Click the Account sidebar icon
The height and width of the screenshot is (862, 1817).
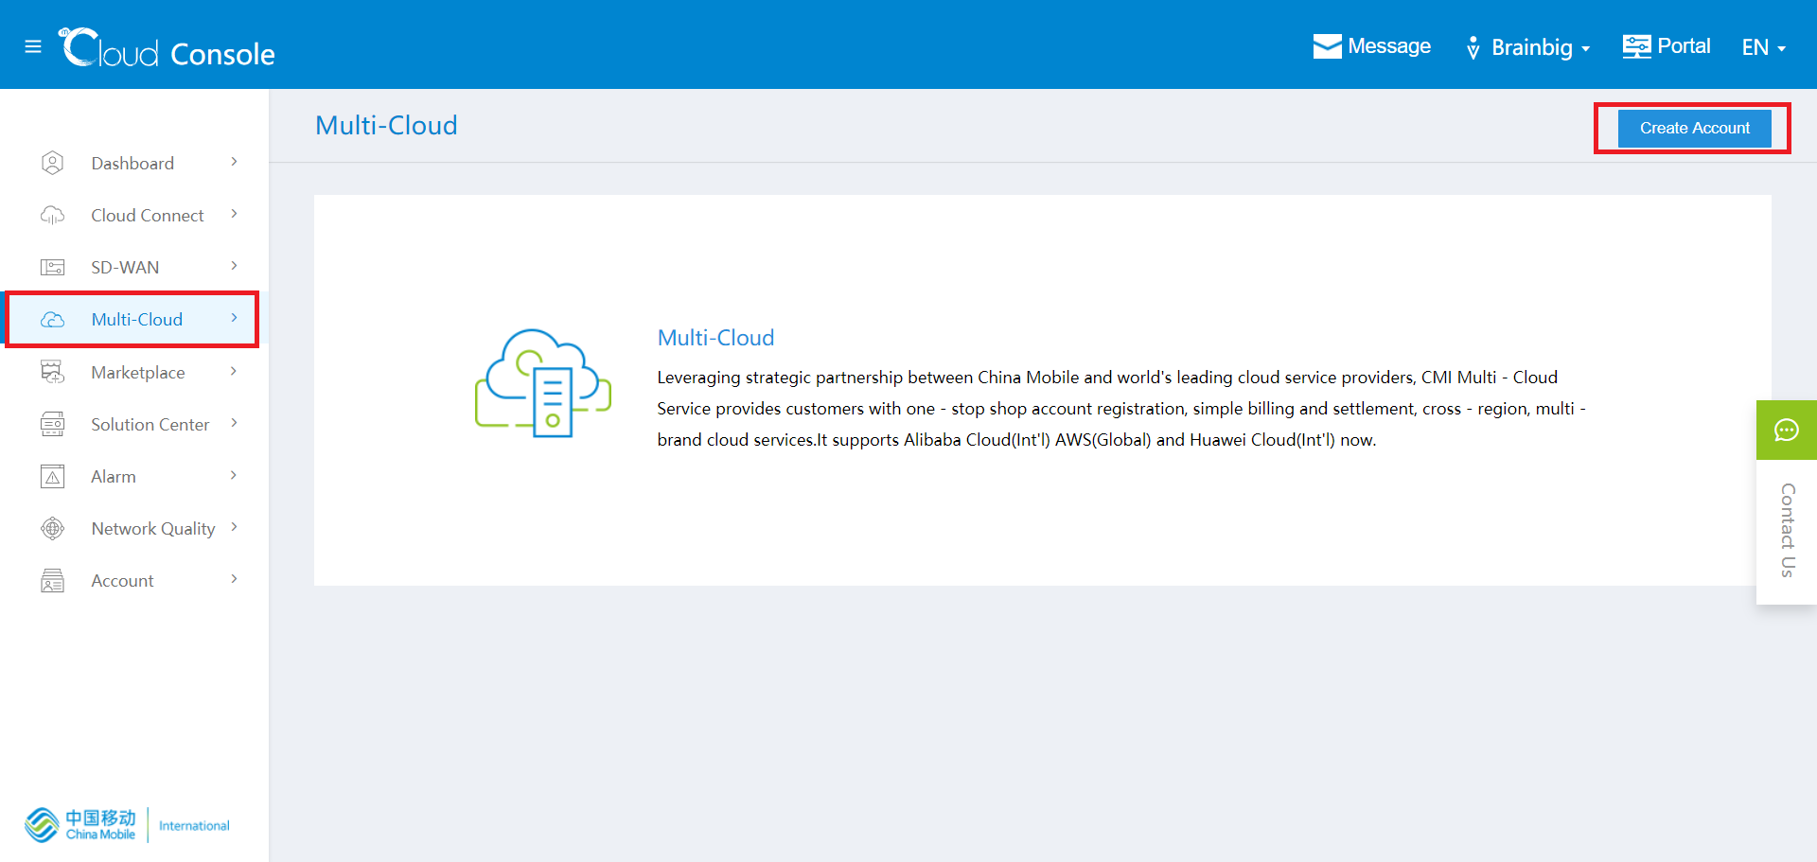(x=53, y=581)
